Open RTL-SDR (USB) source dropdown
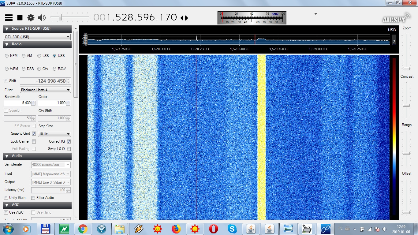 [37, 37]
